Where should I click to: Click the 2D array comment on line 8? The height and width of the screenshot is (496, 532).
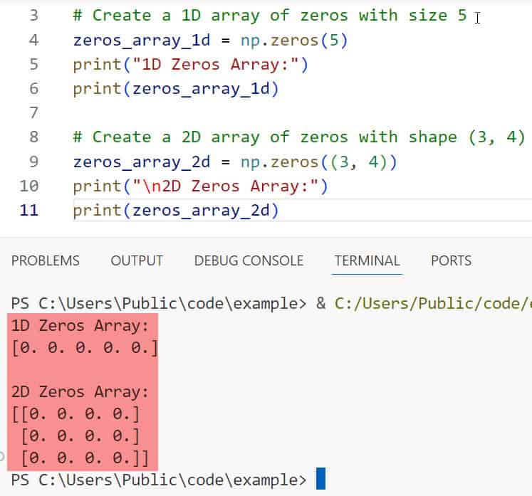(298, 137)
